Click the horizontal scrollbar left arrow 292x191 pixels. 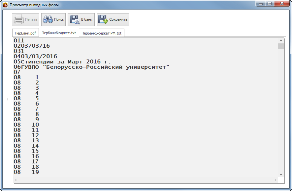pos(16,180)
